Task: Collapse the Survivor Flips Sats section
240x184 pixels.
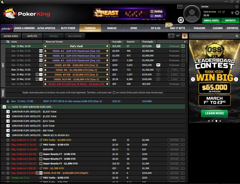Action: [x=4, y=107]
